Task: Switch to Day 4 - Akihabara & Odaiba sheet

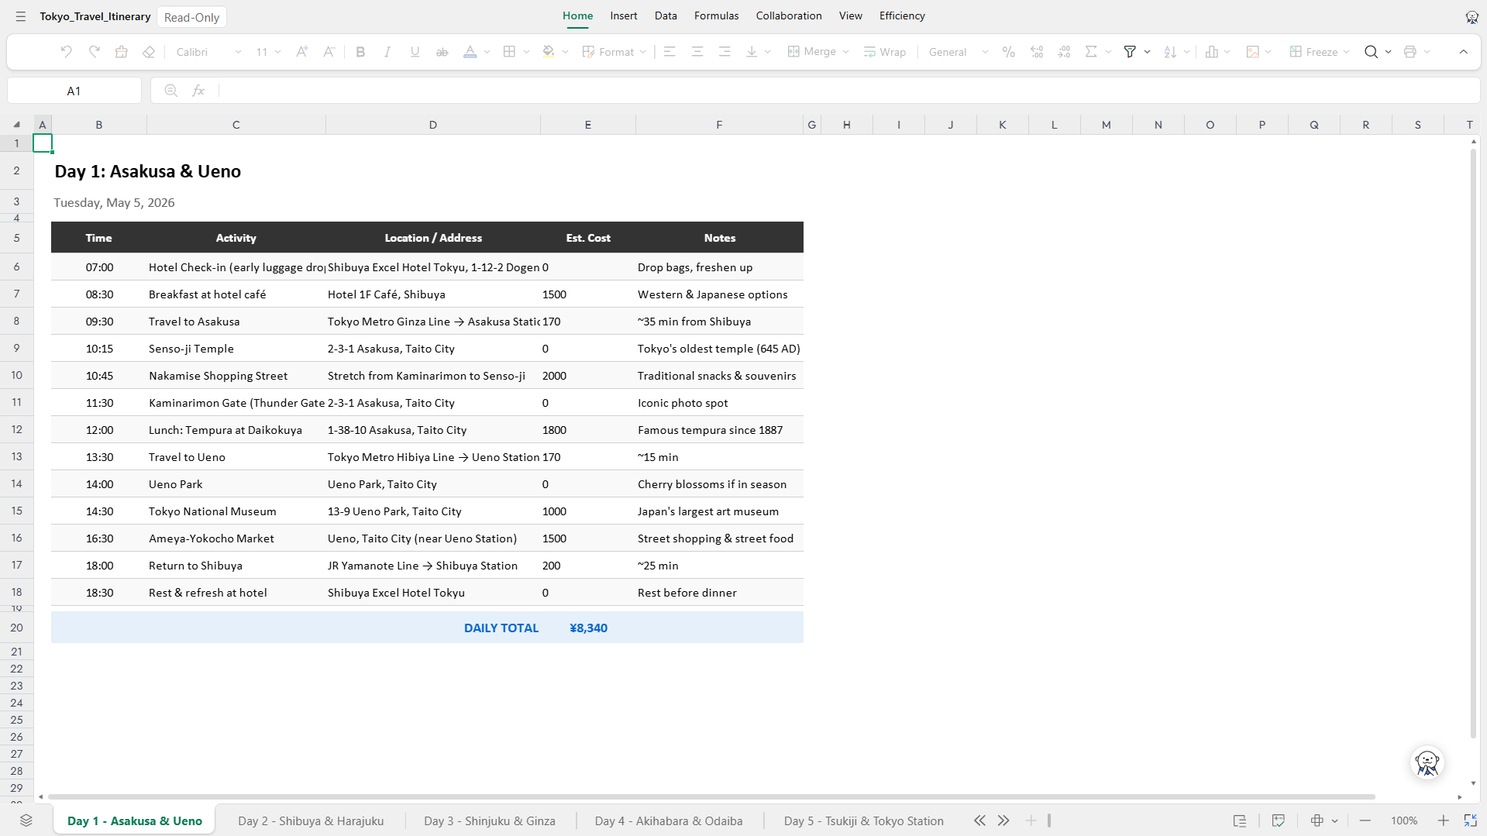Action: (x=669, y=821)
